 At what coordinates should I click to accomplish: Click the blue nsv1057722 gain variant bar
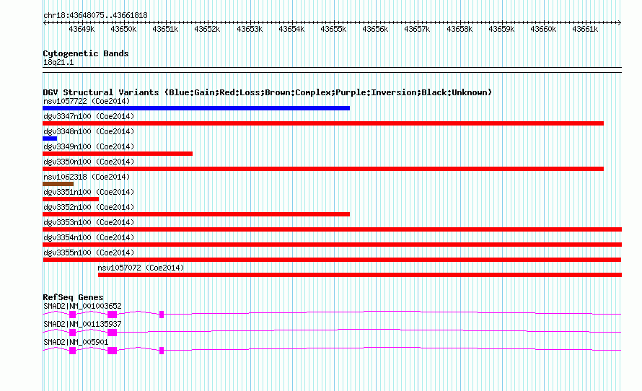click(x=196, y=108)
